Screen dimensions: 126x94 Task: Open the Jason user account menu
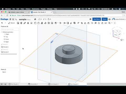(119, 19)
